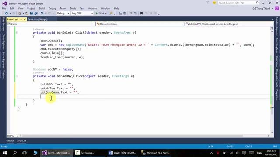Open the Properties side tab
280x157 pixels.
(x=277, y=95)
